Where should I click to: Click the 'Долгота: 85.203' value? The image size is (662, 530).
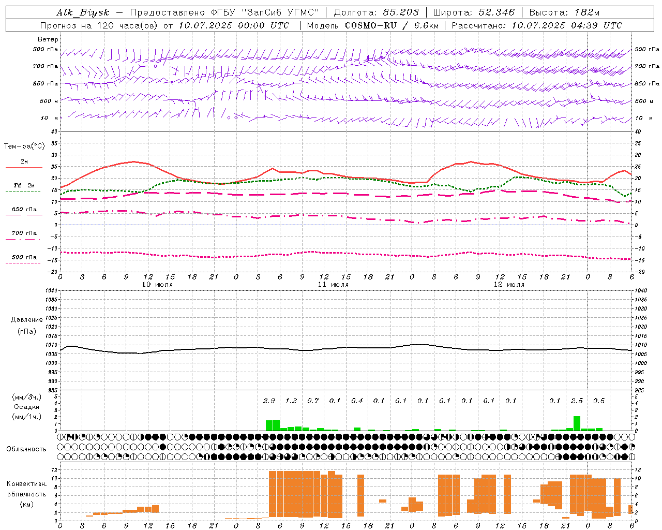click(x=376, y=12)
